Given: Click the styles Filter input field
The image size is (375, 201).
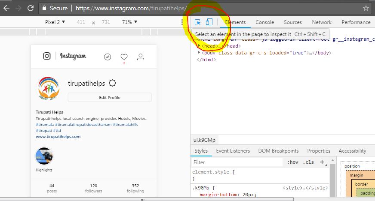Looking at the screenshot, I should 237,162.
